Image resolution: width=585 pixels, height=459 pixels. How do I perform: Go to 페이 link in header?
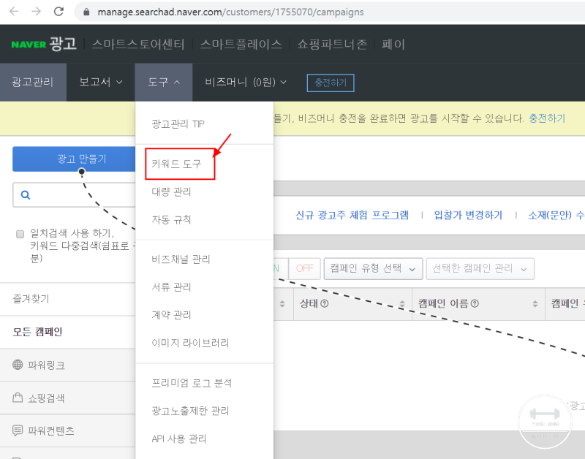[x=393, y=45]
